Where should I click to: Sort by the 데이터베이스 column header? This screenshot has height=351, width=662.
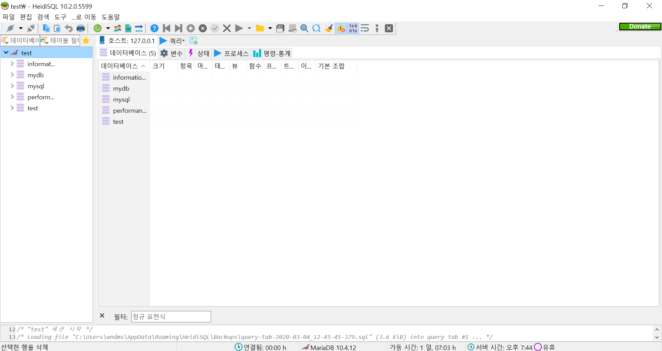click(124, 66)
